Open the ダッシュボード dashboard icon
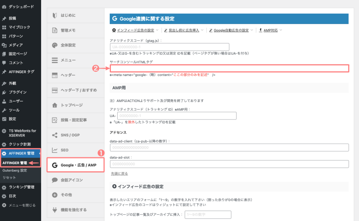Screen dimensions: 359x221 click(4, 7)
